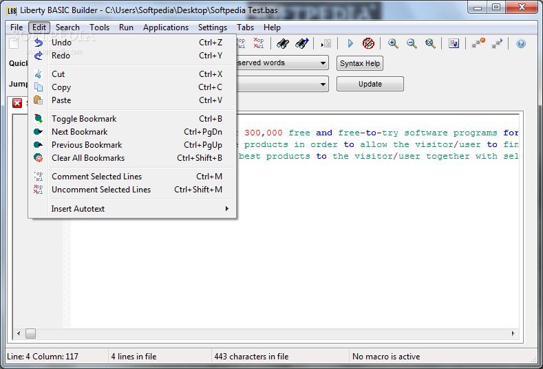Viewport: 543px width, 369px height.
Task: Close the tab with red X icon
Action: [17, 102]
